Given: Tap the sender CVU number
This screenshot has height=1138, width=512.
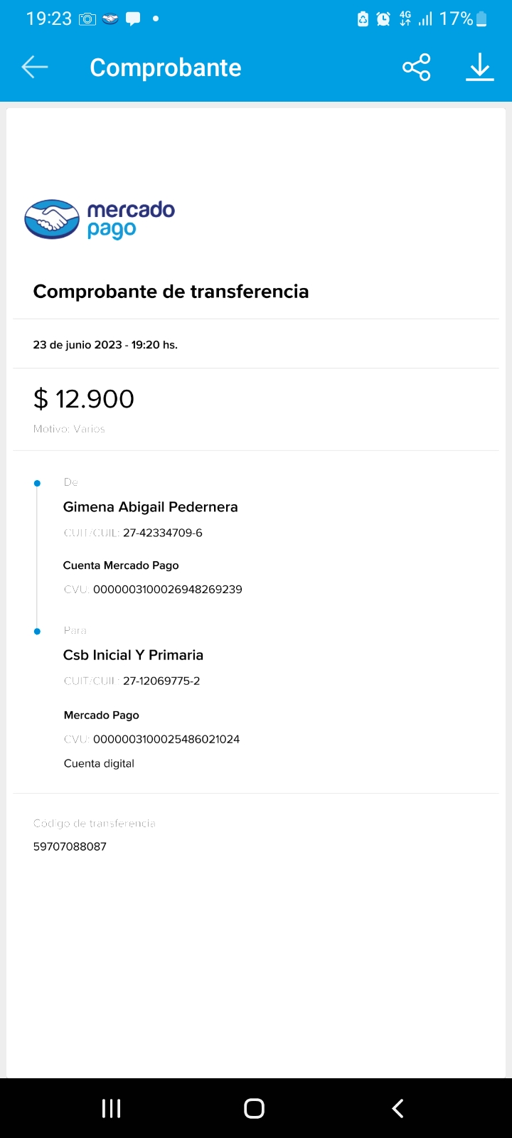Looking at the screenshot, I should tap(167, 590).
